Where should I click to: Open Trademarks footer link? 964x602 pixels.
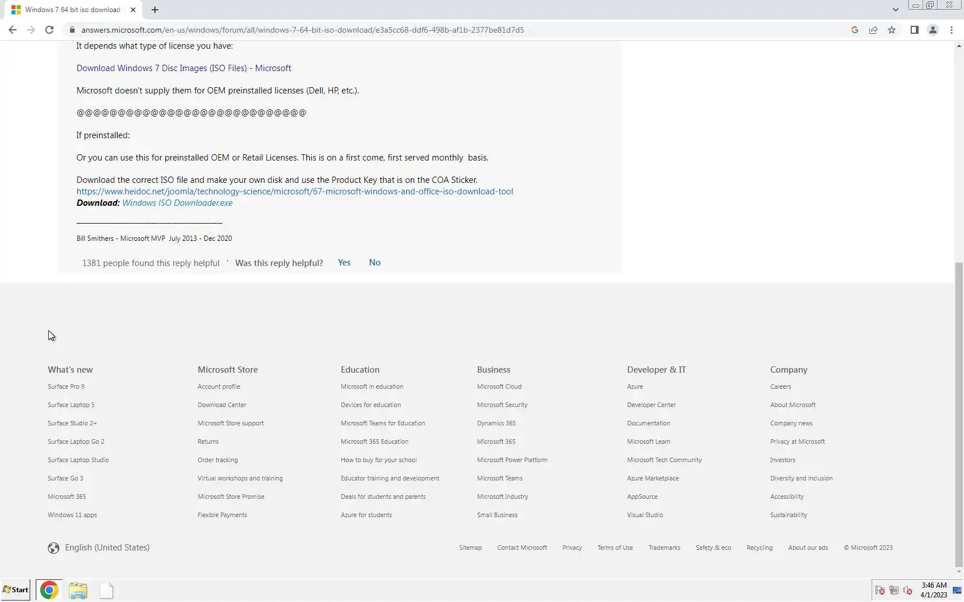click(x=664, y=548)
